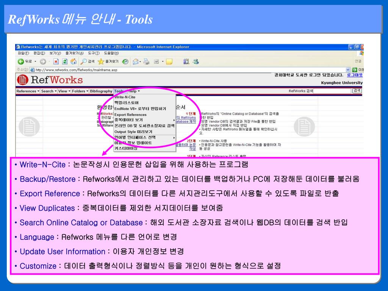
Task: Open the 도구(T) menu
Action: pos(94,53)
